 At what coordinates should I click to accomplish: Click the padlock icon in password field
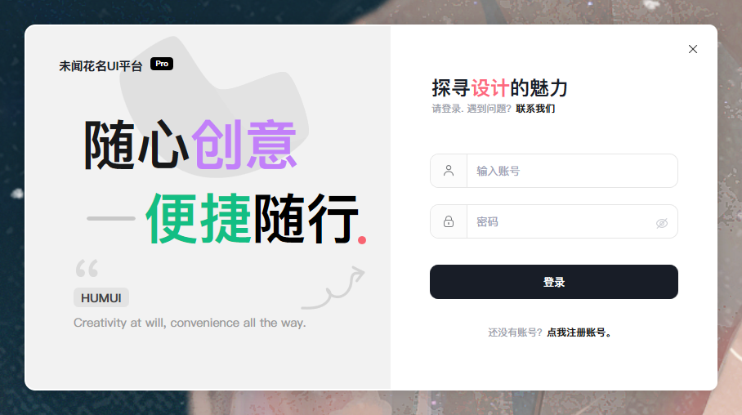coord(448,221)
